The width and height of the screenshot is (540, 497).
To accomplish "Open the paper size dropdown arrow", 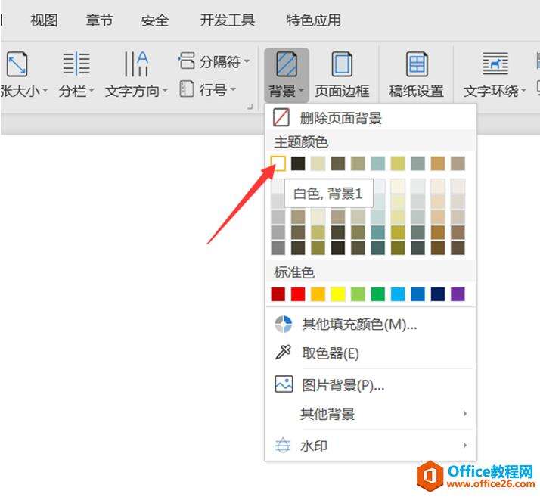I will click(45, 90).
